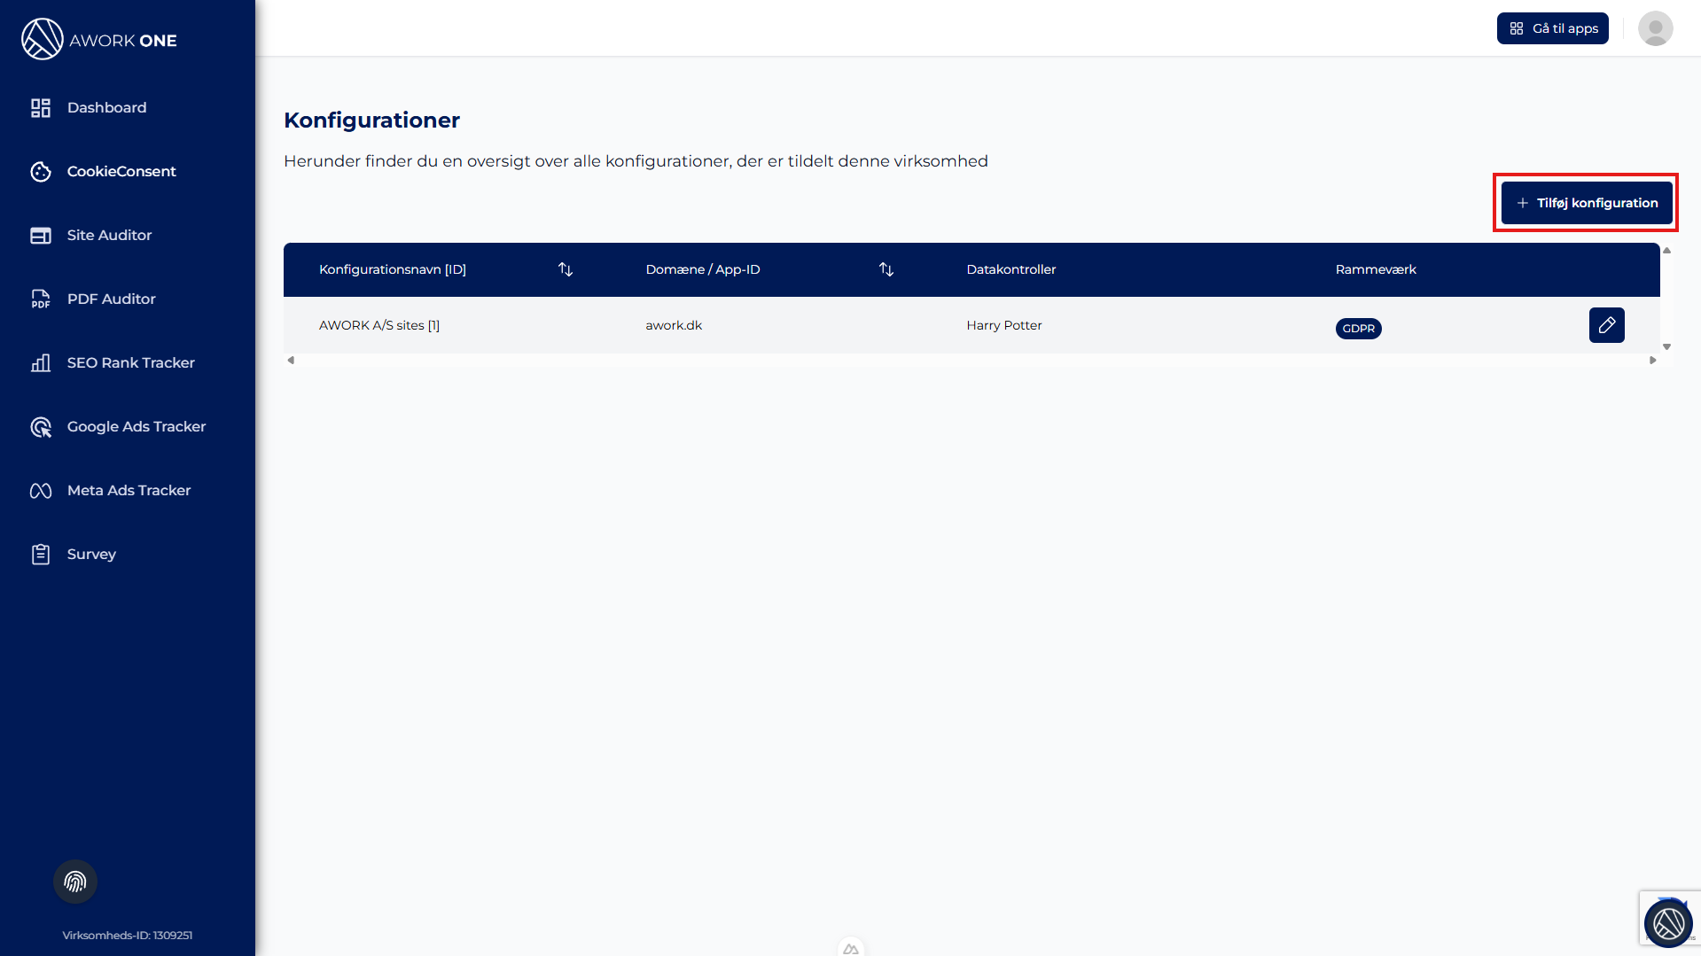Edit the AWORK A/S sites configuration
Image resolution: width=1701 pixels, height=956 pixels.
point(1606,325)
